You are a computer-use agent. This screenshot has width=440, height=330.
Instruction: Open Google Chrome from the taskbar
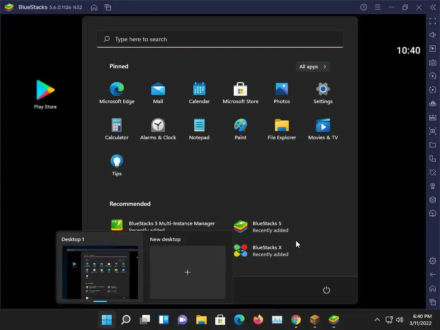coord(296,320)
